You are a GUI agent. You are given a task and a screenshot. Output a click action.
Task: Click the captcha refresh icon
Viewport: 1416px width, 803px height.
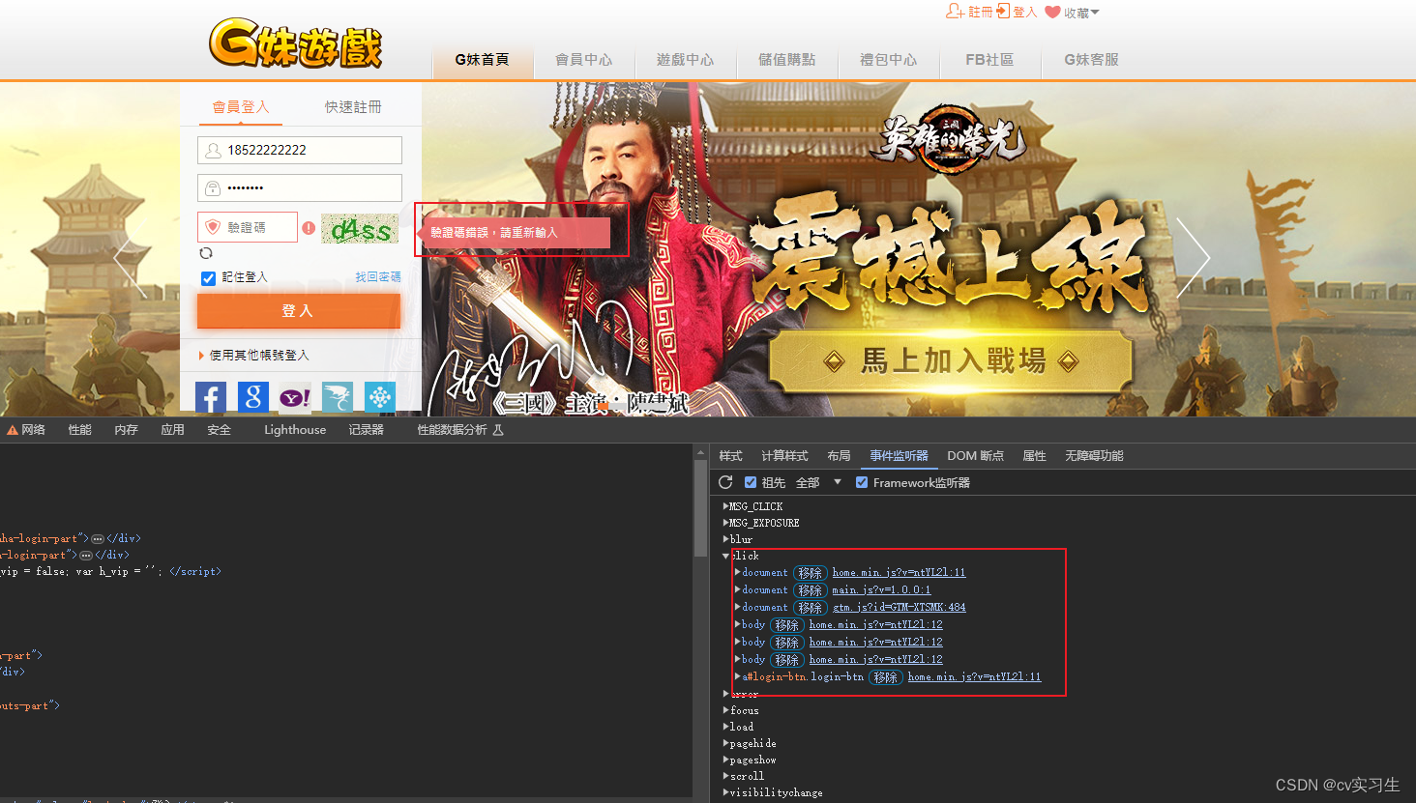tap(206, 253)
